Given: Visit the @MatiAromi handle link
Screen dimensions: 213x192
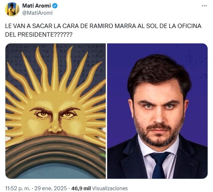Looking at the screenshot, I should click(x=37, y=13).
